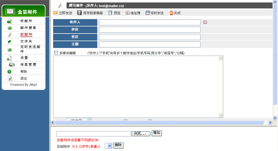Click the green 帮助 help icon in sidebar
Screen dimensions: 278x151
pyautogui.click(x=9, y=72)
